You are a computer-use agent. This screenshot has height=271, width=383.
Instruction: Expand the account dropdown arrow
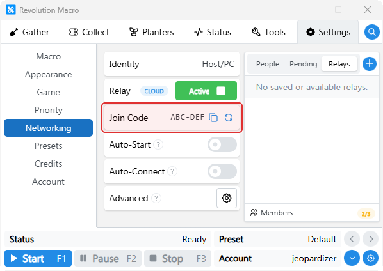point(352,258)
